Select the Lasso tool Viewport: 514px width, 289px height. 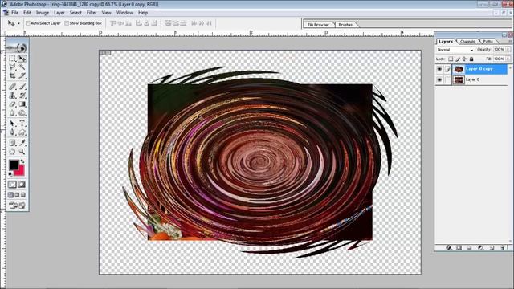[x=13, y=67]
